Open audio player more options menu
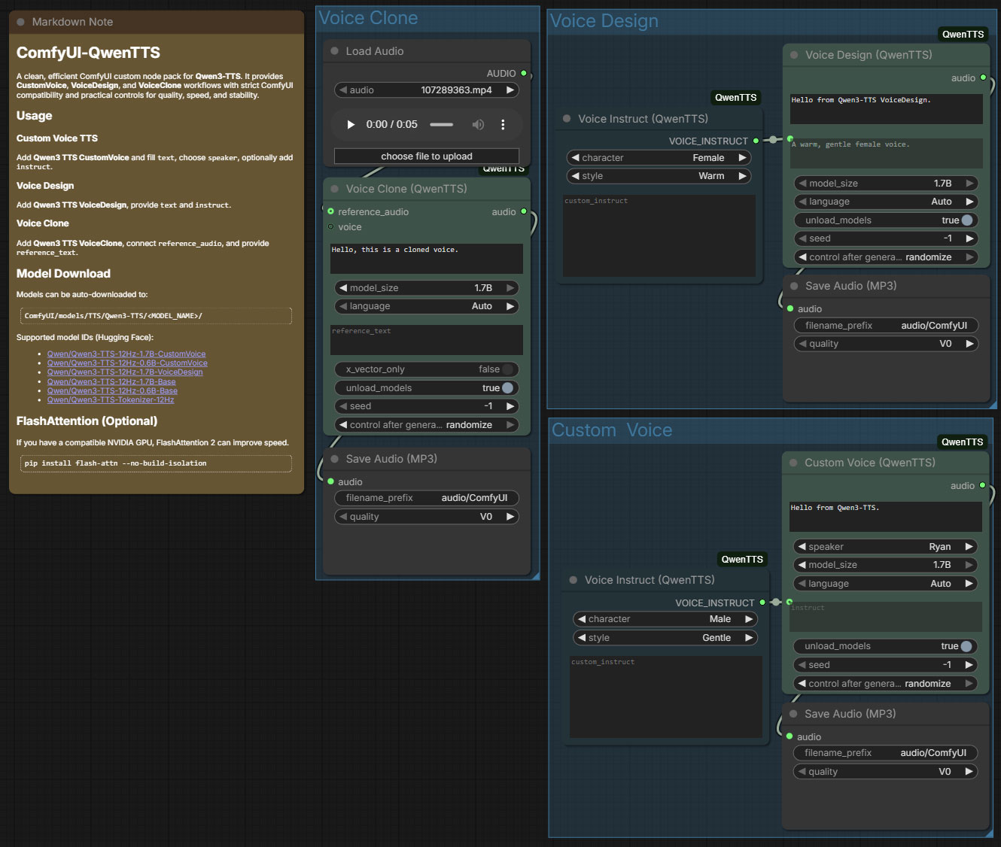This screenshot has width=1001, height=847. click(503, 125)
